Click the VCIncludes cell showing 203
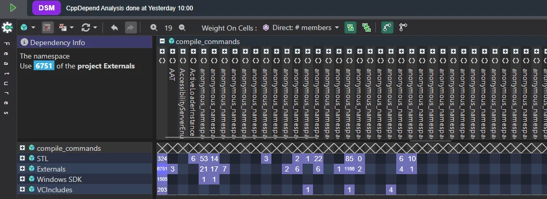547x199 pixels. click(x=162, y=190)
